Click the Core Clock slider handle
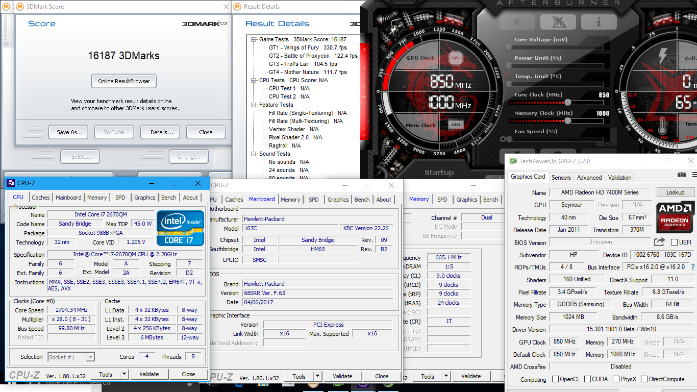The height and width of the screenshot is (392, 697). coord(567,102)
